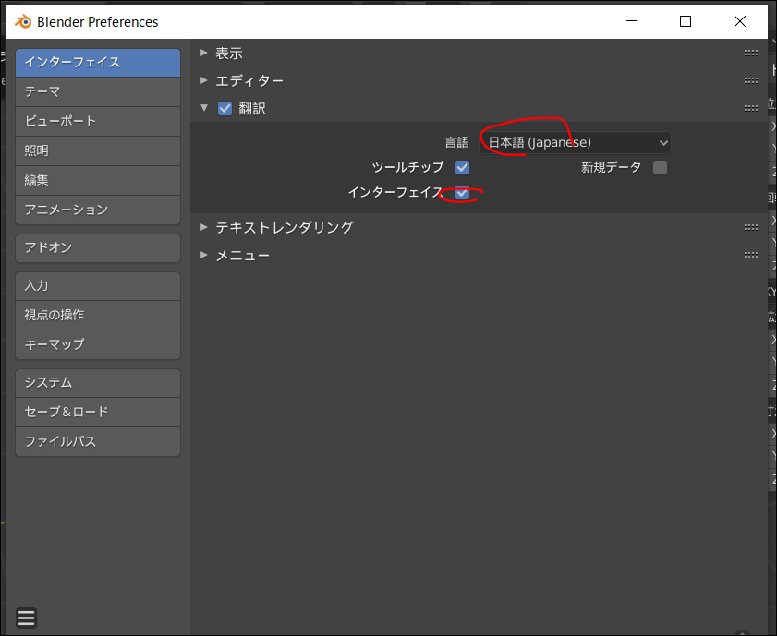
Task: Click the ツールチップ label
Action: (407, 167)
